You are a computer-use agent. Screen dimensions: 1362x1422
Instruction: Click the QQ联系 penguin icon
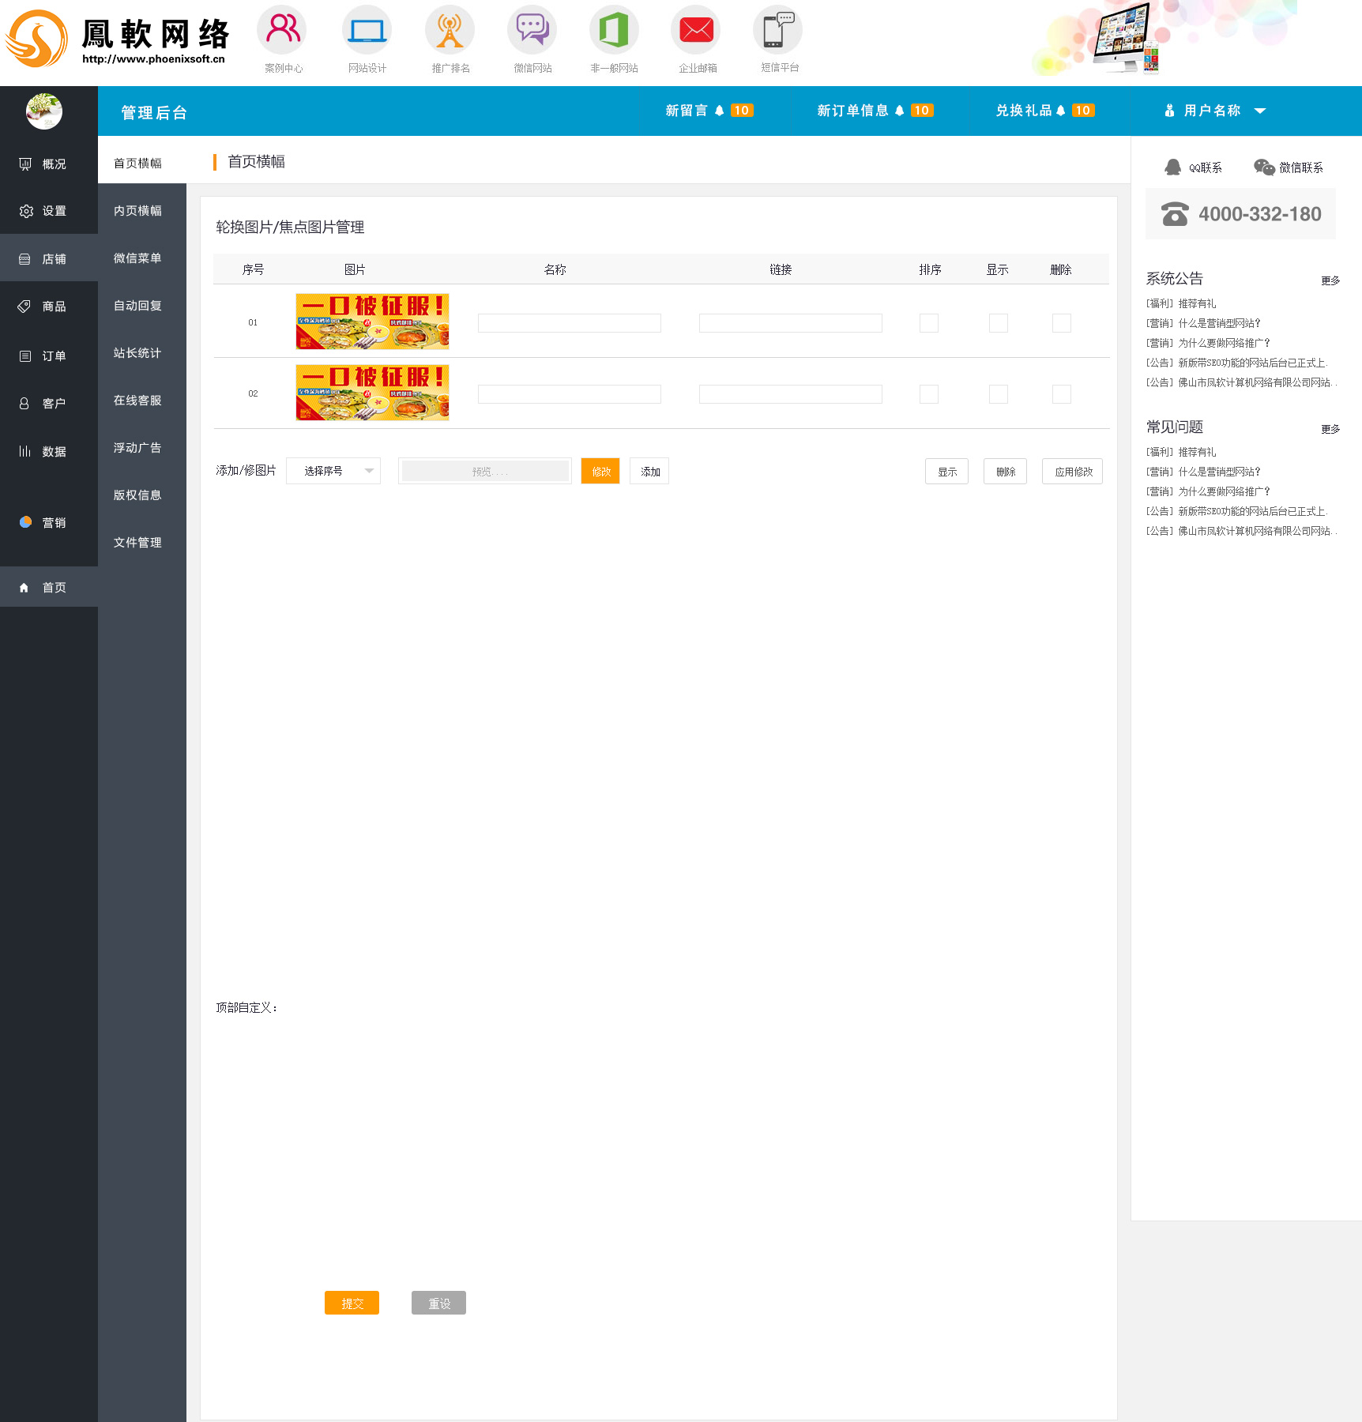tap(1173, 167)
